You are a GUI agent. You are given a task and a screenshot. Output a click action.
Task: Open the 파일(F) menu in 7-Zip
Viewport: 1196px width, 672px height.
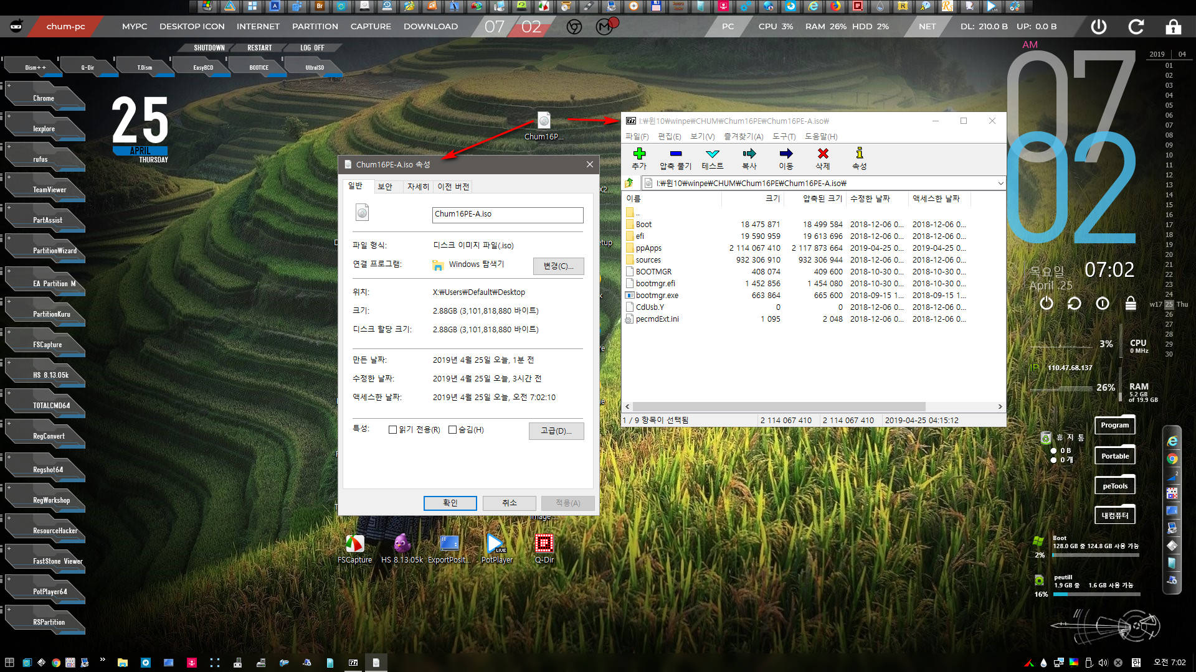[x=637, y=136]
